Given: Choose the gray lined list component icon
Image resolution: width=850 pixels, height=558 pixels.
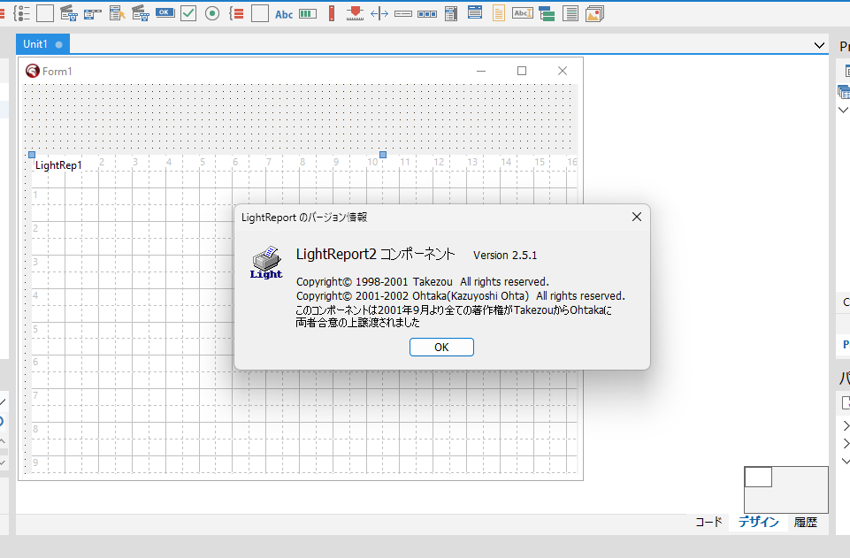Looking at the screenshot, I should (x=570, y=13).
